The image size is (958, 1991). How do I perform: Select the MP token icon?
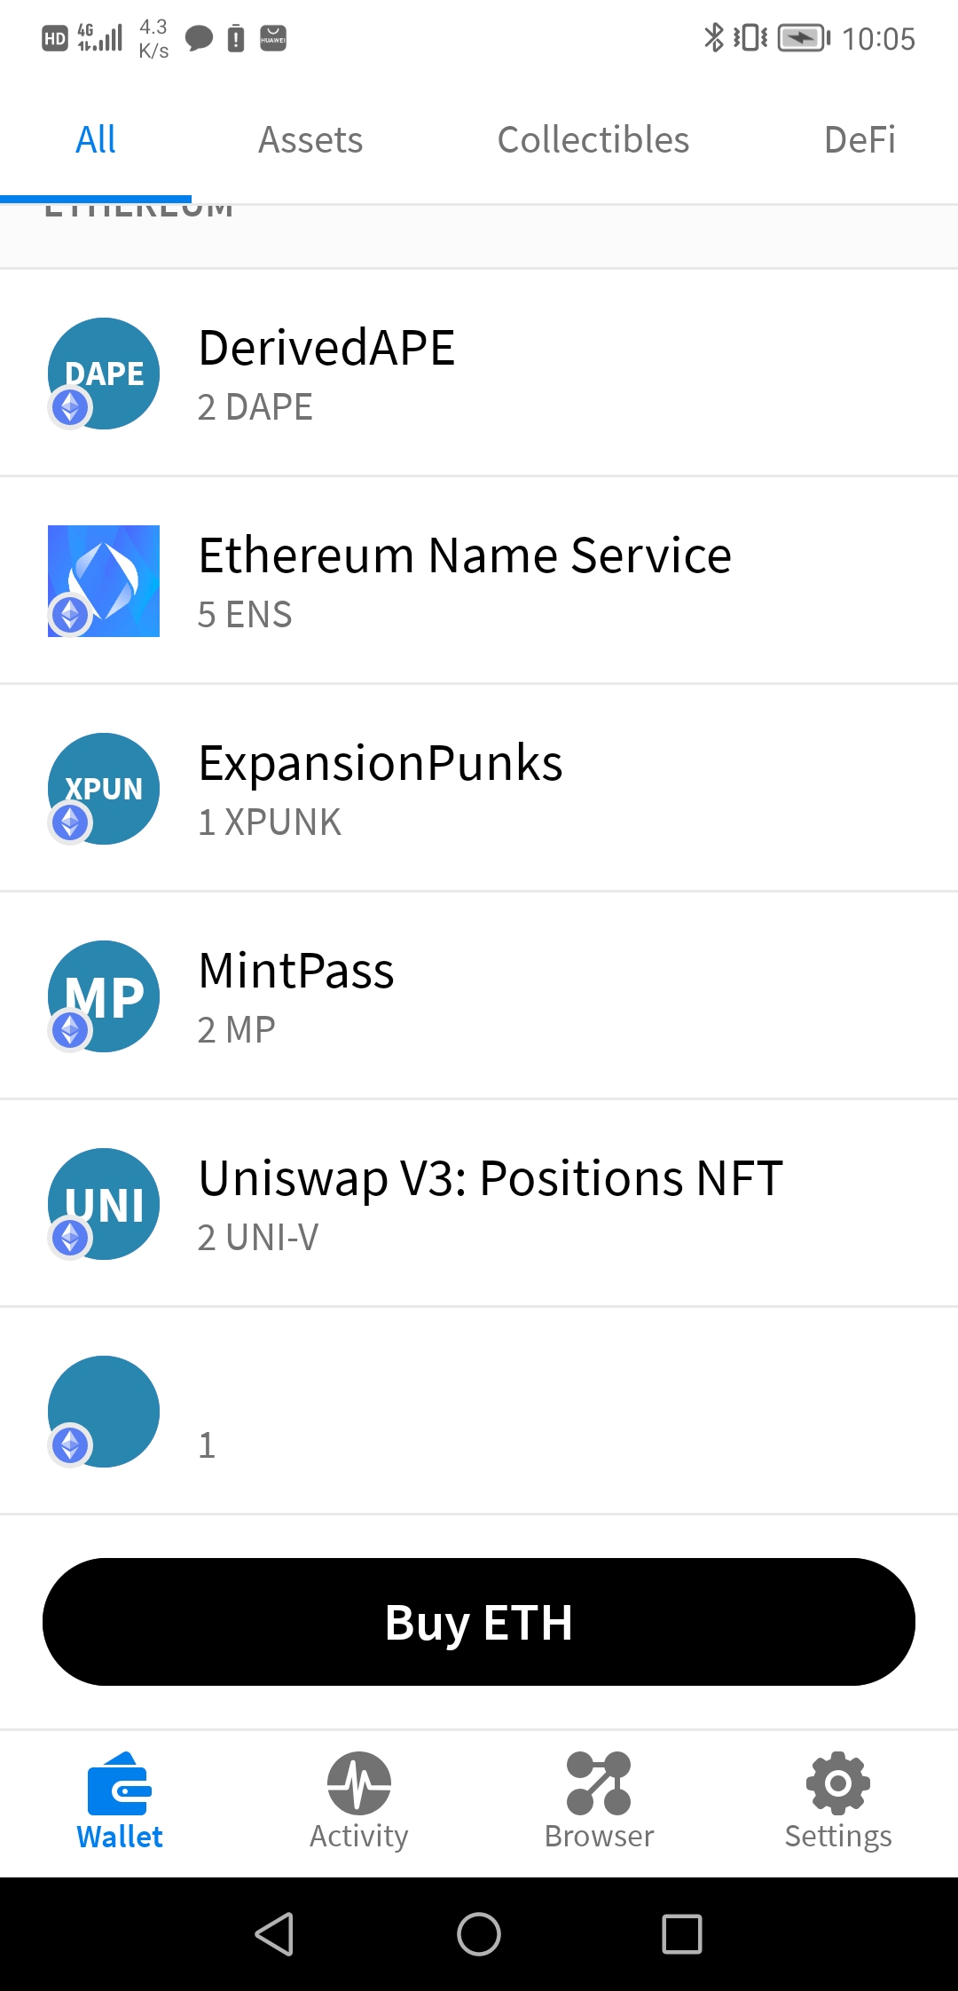(x=103, y=995)
